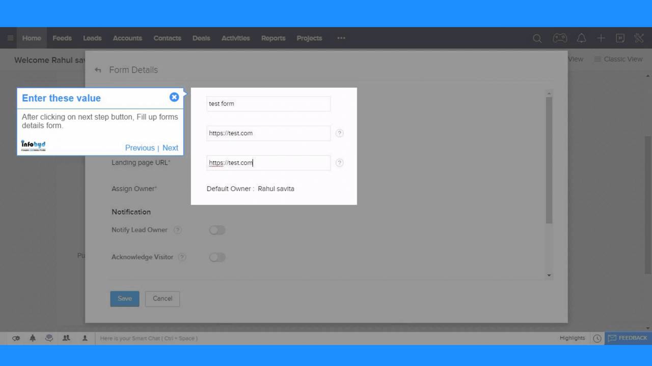This screenshot has height=366, width=652.
Task: Click the search magnifier icon
Action: point(537,38)
